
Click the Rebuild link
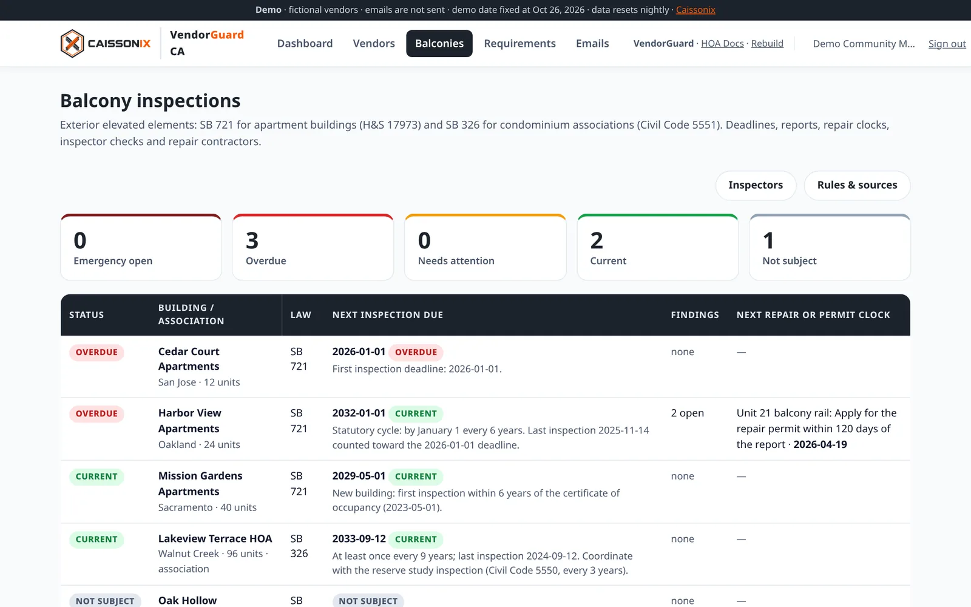coord(767,44)
